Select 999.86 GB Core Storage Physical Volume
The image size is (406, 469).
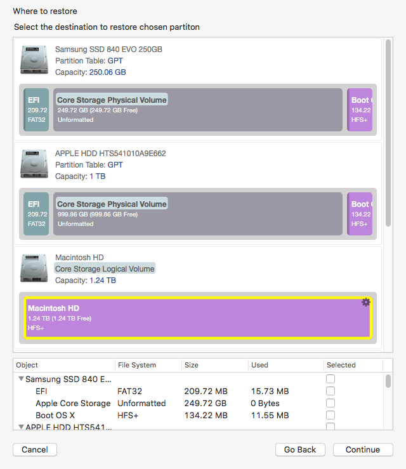198,214
